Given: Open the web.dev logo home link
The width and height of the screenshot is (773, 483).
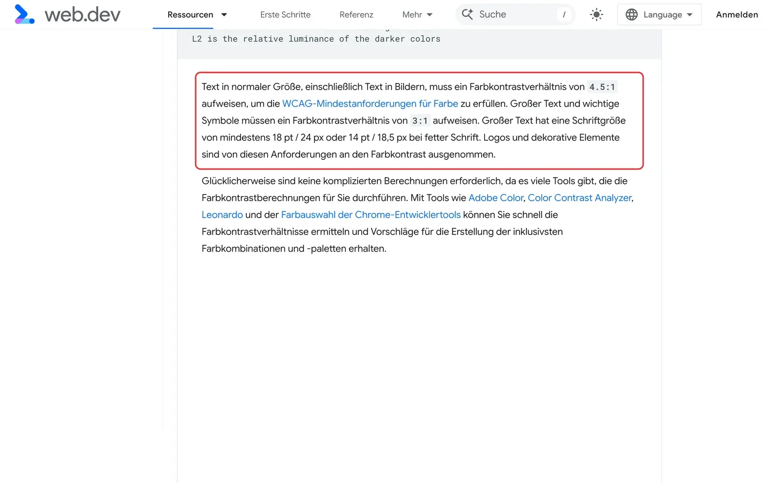Looking at the screenshot, I should coord(68,14).
